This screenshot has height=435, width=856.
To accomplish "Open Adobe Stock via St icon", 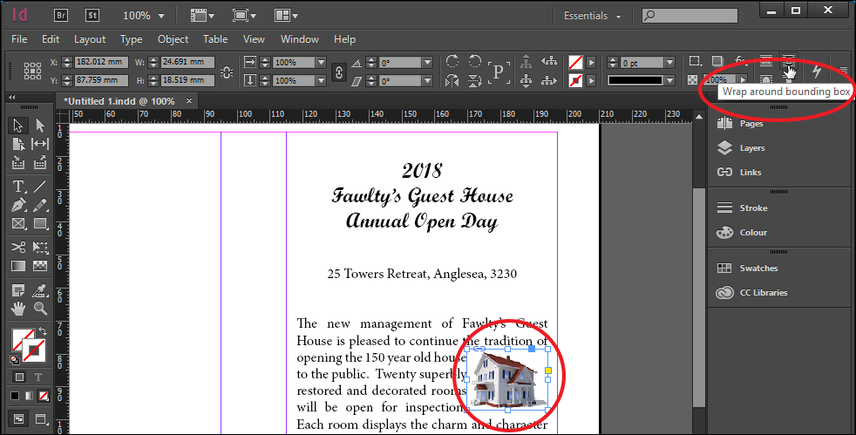I will [92, 16].
